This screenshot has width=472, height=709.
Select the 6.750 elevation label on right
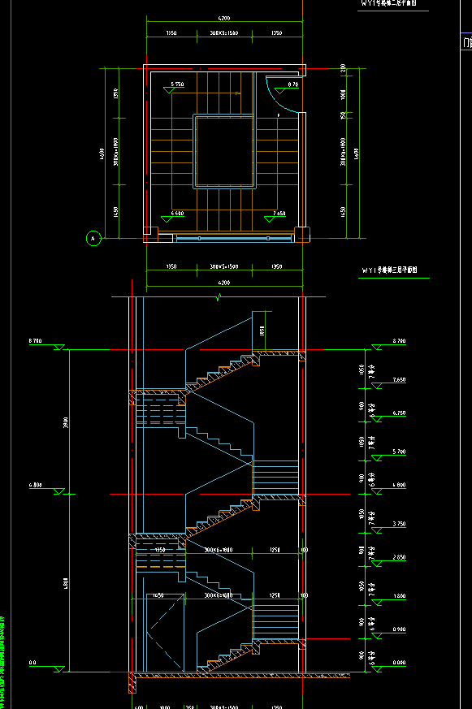click(399, 413)
